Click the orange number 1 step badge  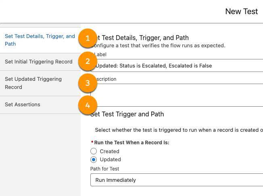tap(88, 39)
